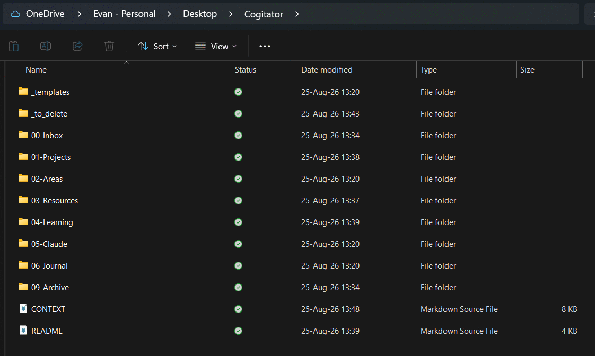
Task: Click the Rename toolbar icon
Action: pos(46,46)
